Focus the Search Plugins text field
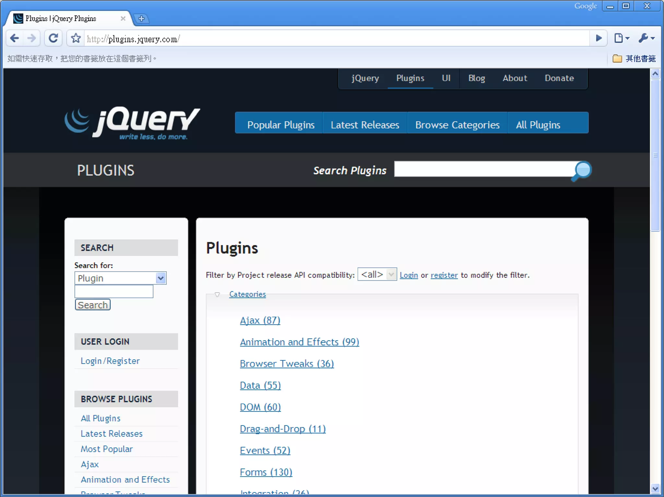 coord(485,169)
